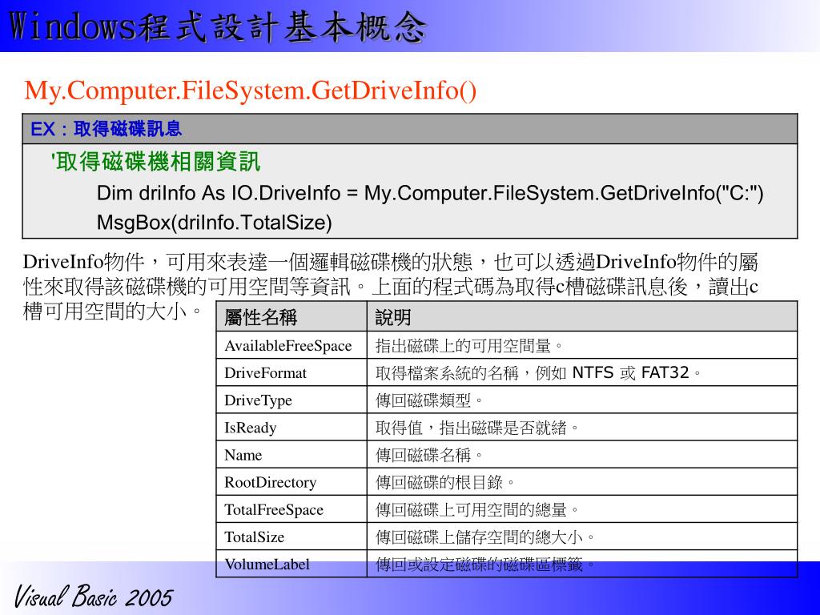Image resolution: width=820 pixels, height=615 pixels.
Task: Click the paragraph line starting '性來取得該磁碟機的可用空間'
Action: (391, 287)
